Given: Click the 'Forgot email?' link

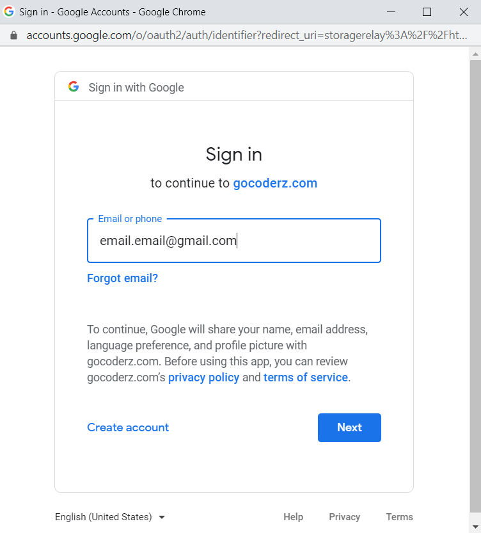Looking at the screenshot, I should tap(122, 278).
